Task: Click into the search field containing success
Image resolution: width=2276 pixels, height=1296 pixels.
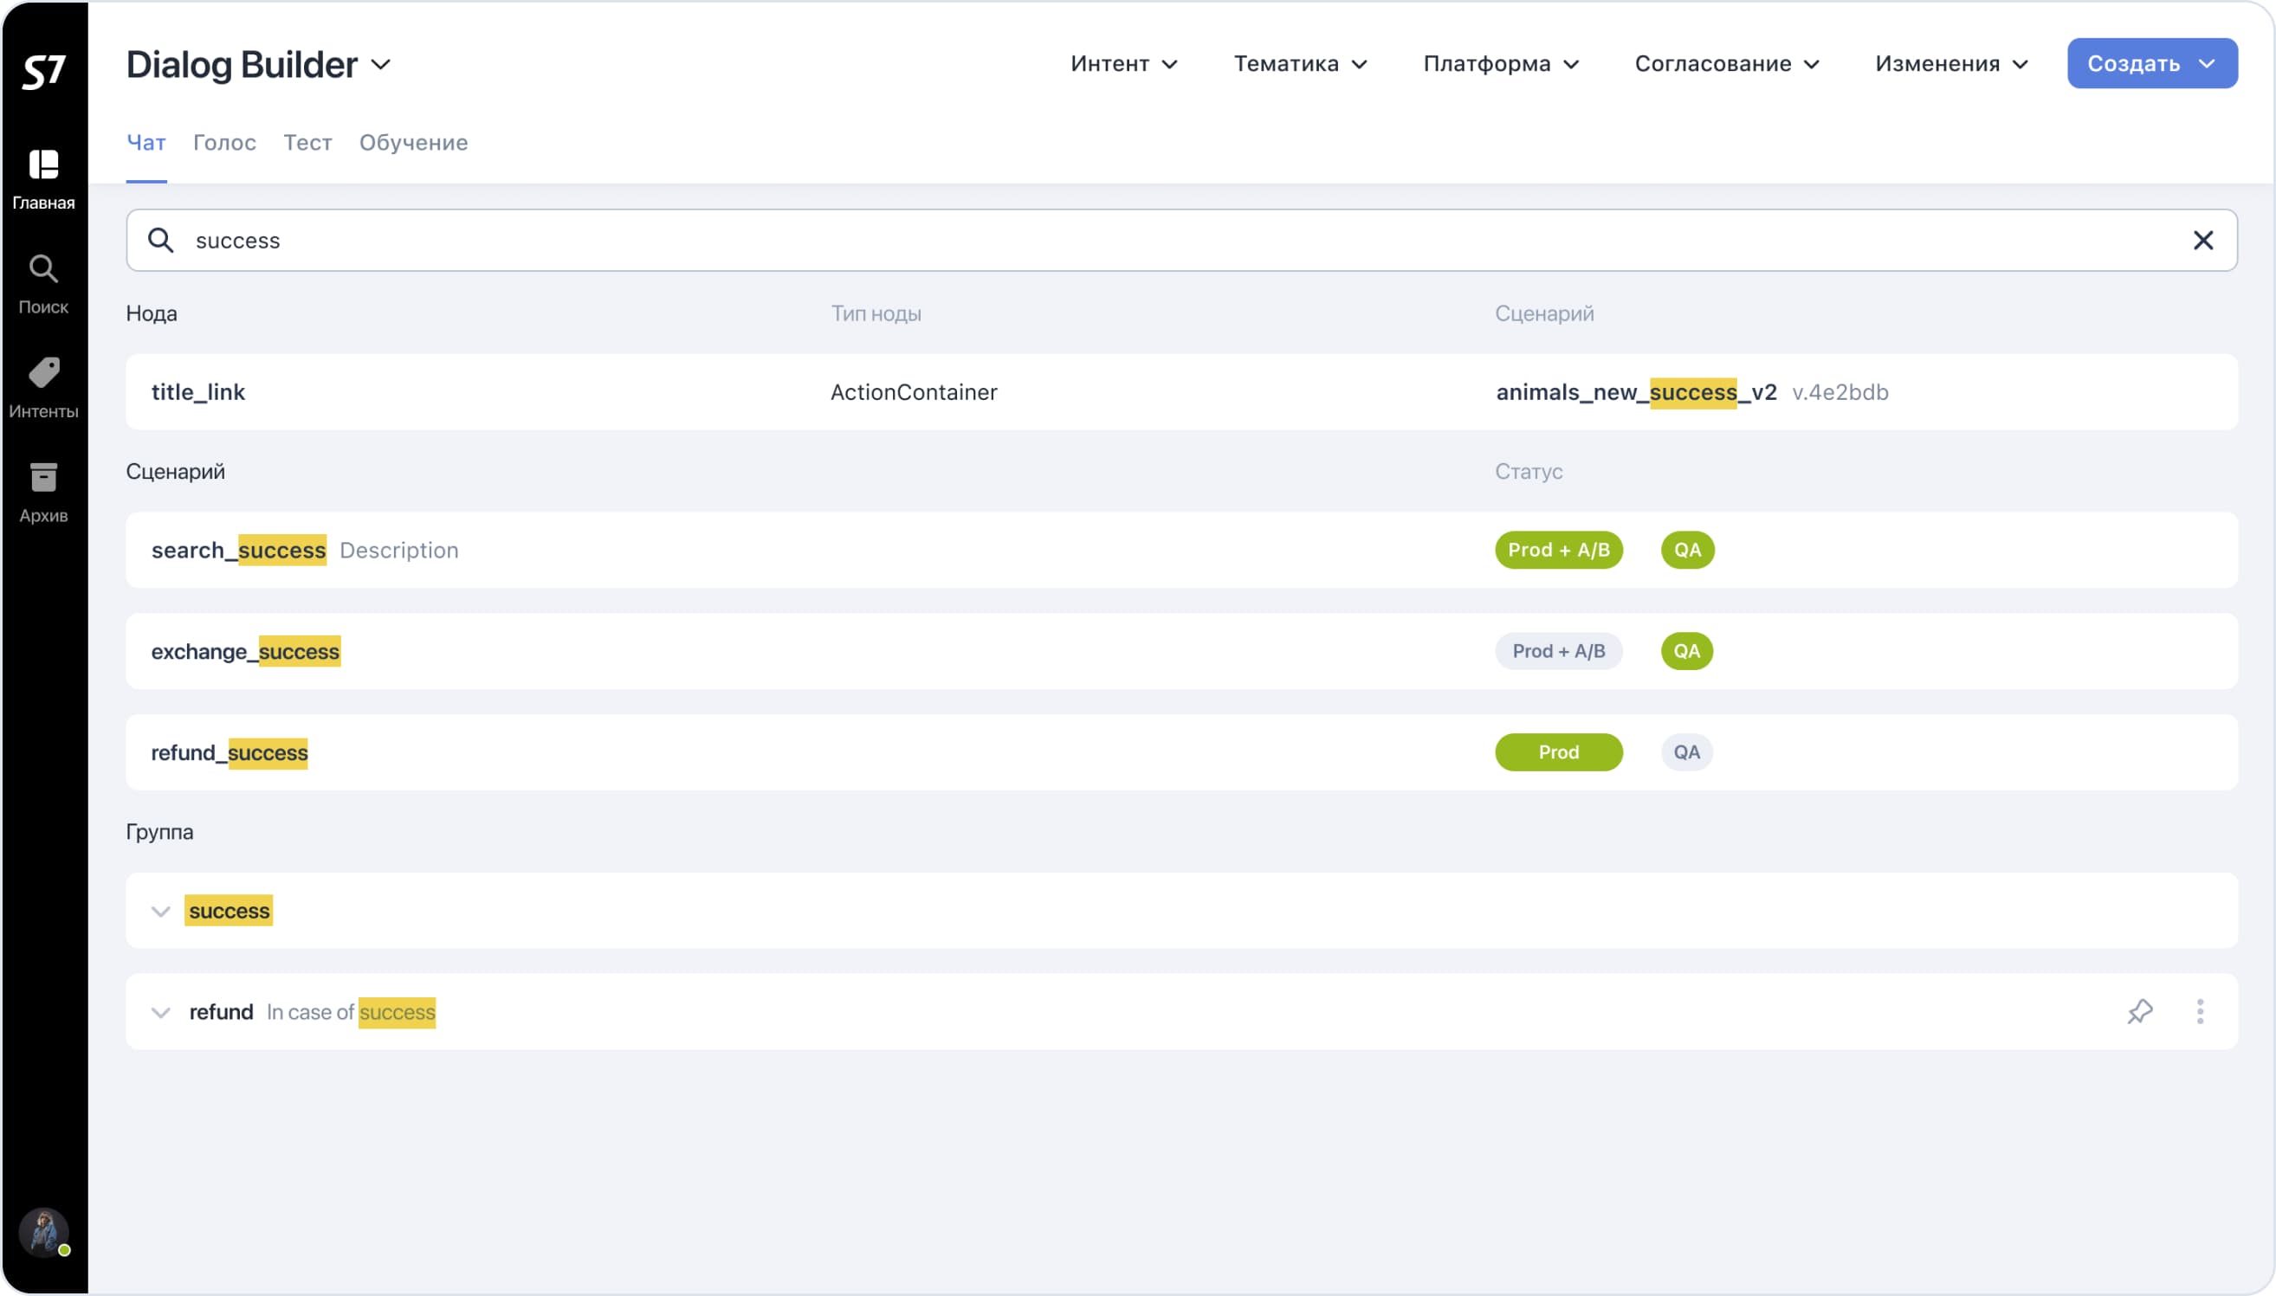Action: point(1180,241)
